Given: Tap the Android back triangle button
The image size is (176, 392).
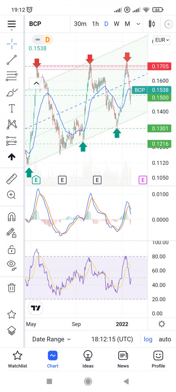Looking at the screenshot, I should coord(126,381).
